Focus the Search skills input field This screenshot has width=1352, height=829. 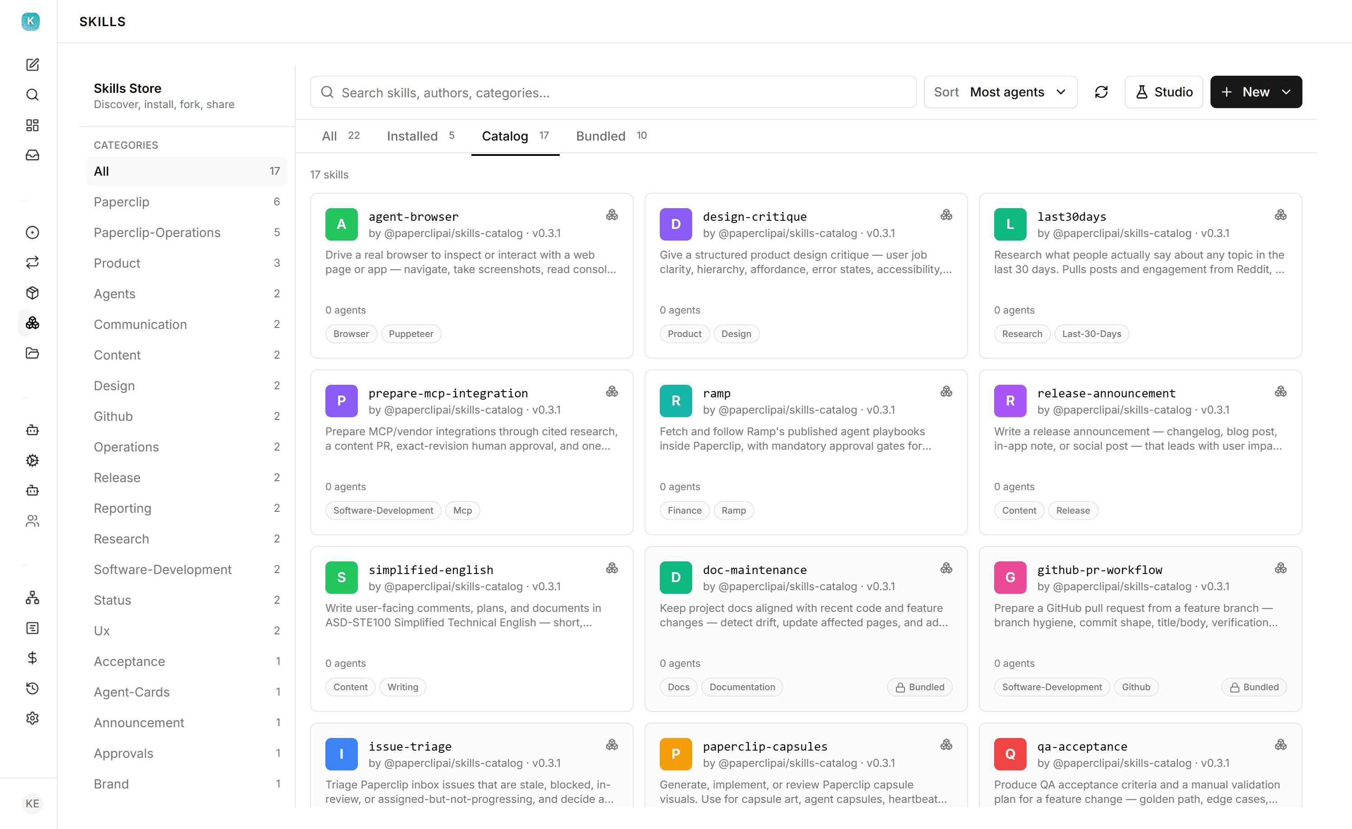613,92
